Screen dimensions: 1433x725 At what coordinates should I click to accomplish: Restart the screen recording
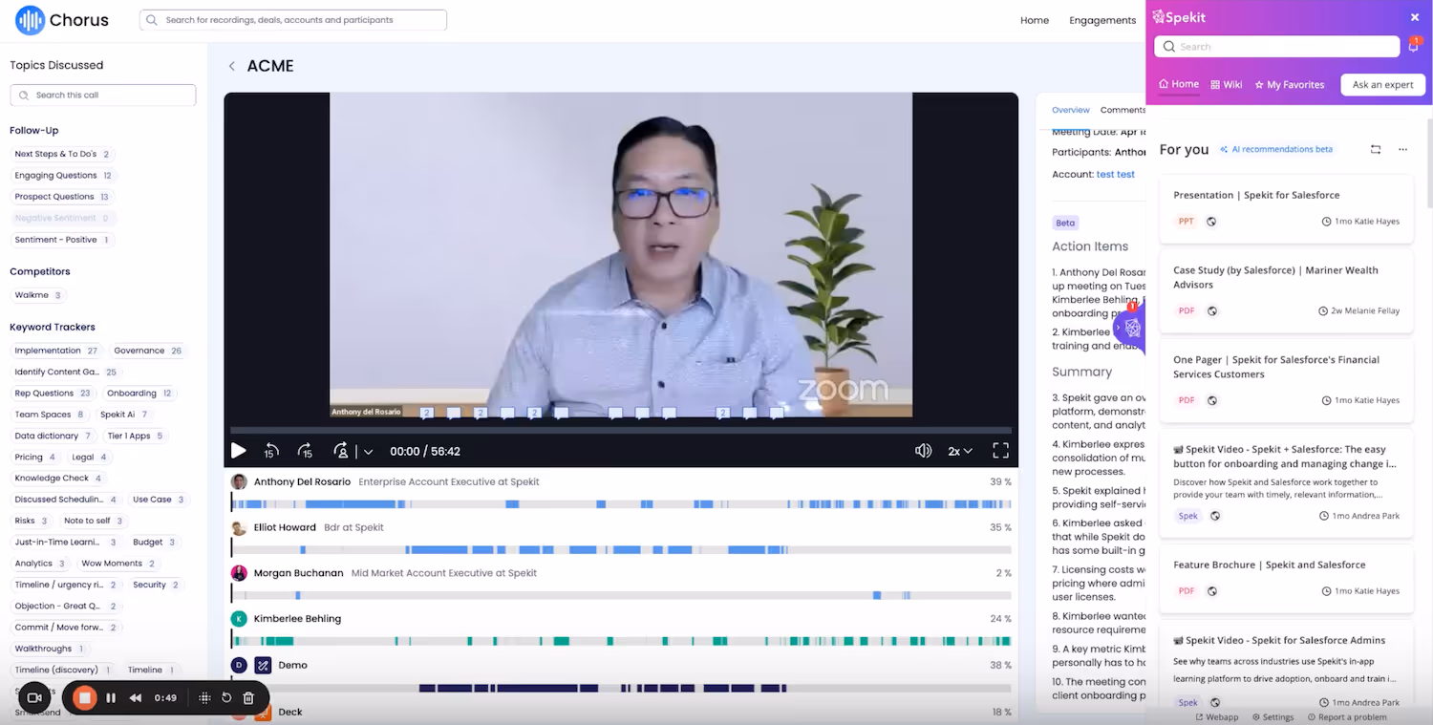coord(226,698)
